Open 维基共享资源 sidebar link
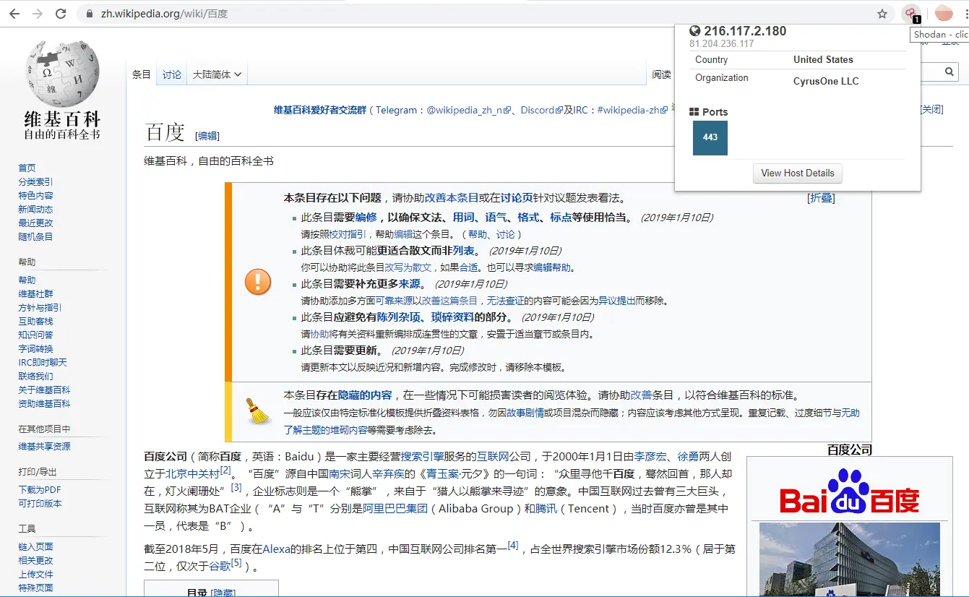Screen dimensions: 969x597 tap(44, 446)
